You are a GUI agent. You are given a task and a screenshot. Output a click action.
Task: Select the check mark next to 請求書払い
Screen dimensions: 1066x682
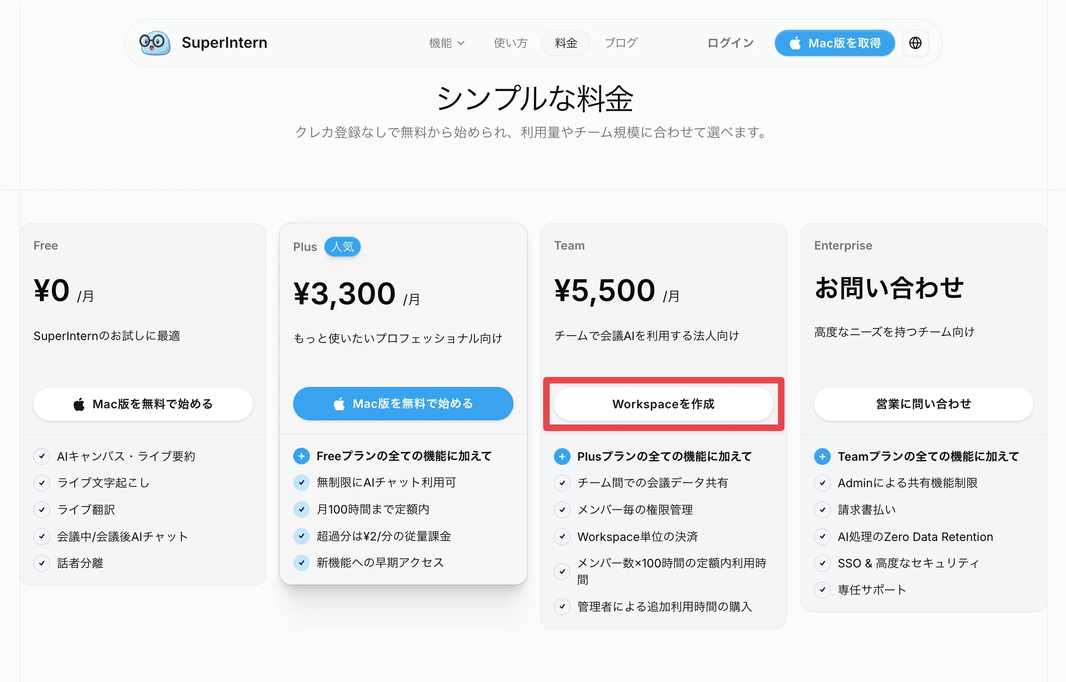coord(822,510)
